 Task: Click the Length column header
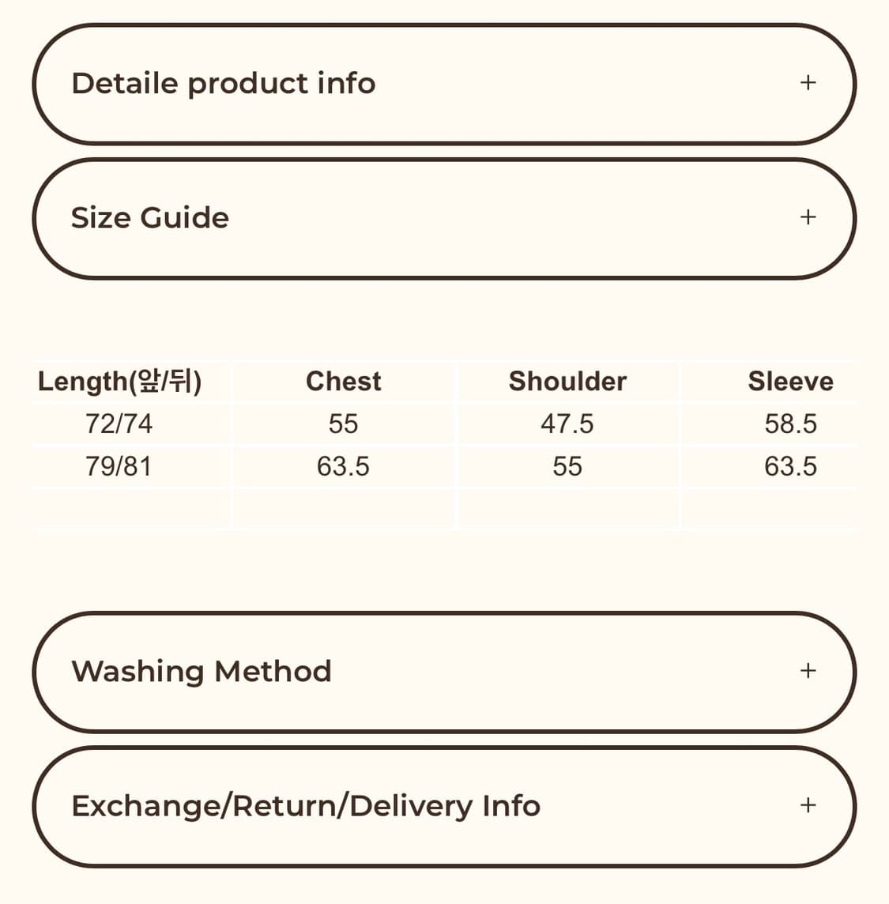click(119, 382)
